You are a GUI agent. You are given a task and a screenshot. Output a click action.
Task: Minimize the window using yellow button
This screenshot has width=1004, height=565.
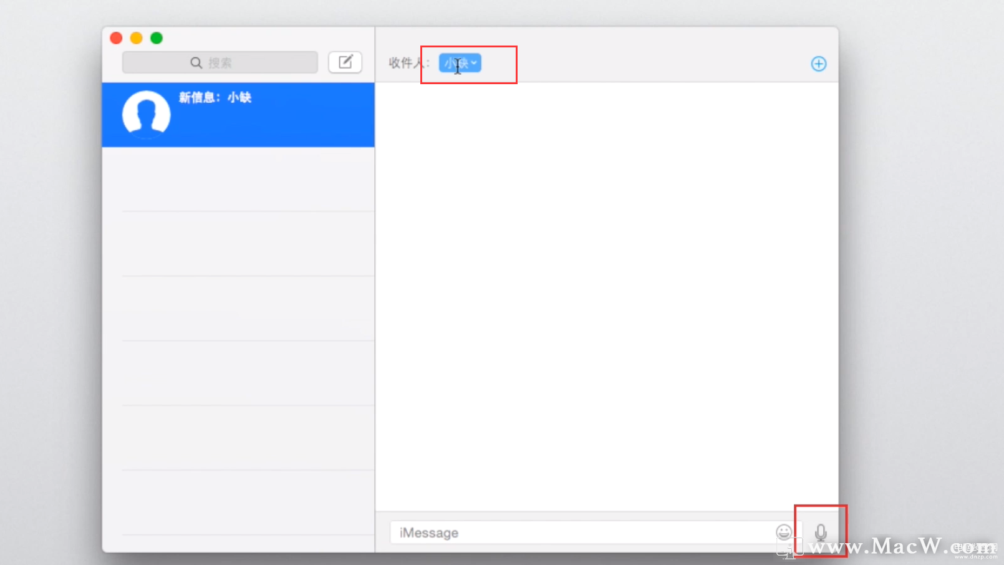(137, 38)
